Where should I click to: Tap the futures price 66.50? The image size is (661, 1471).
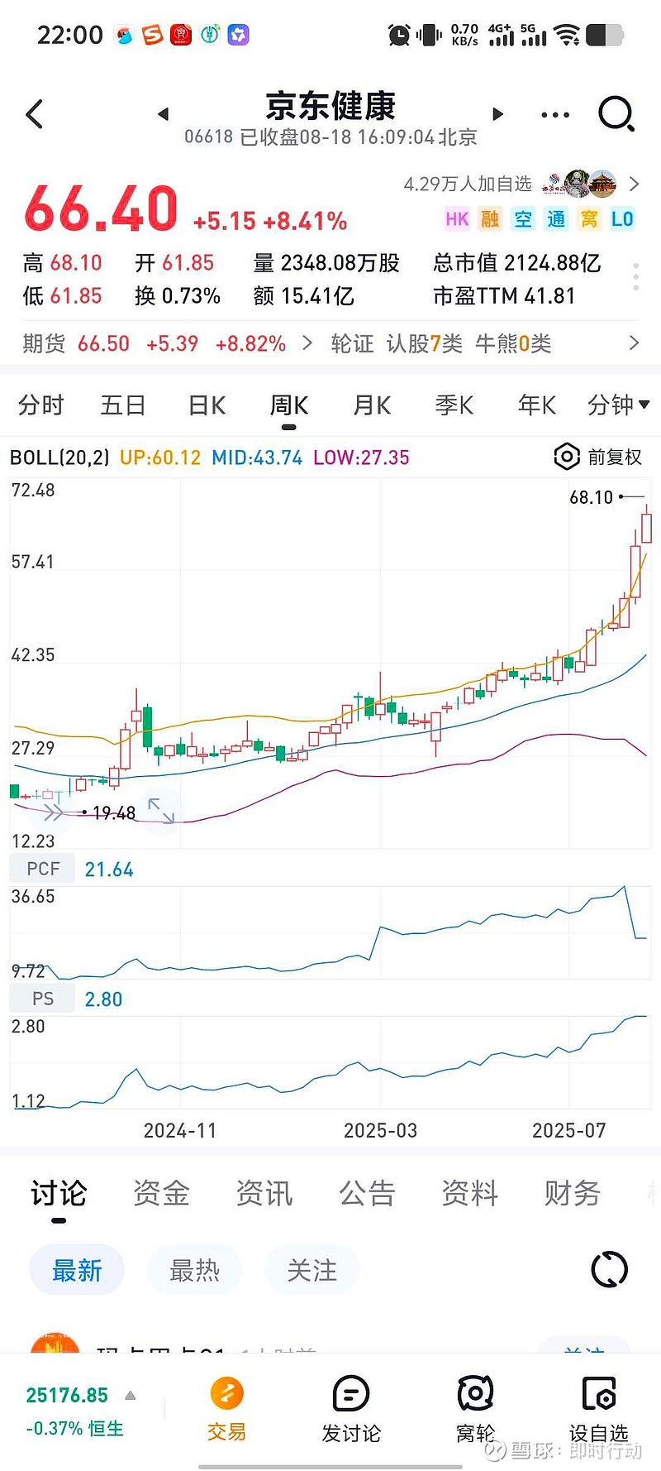tap(103, 343)
